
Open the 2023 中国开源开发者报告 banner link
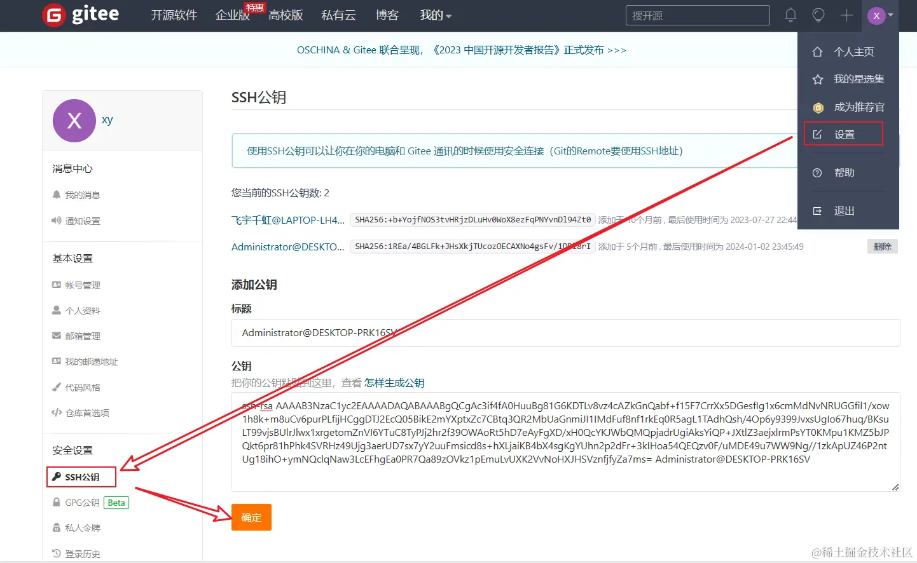coord(462,50)
